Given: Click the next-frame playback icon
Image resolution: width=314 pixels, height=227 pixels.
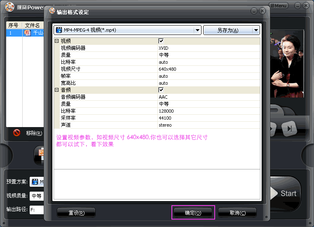Looking at the screenshot, I should click(290, 129).
